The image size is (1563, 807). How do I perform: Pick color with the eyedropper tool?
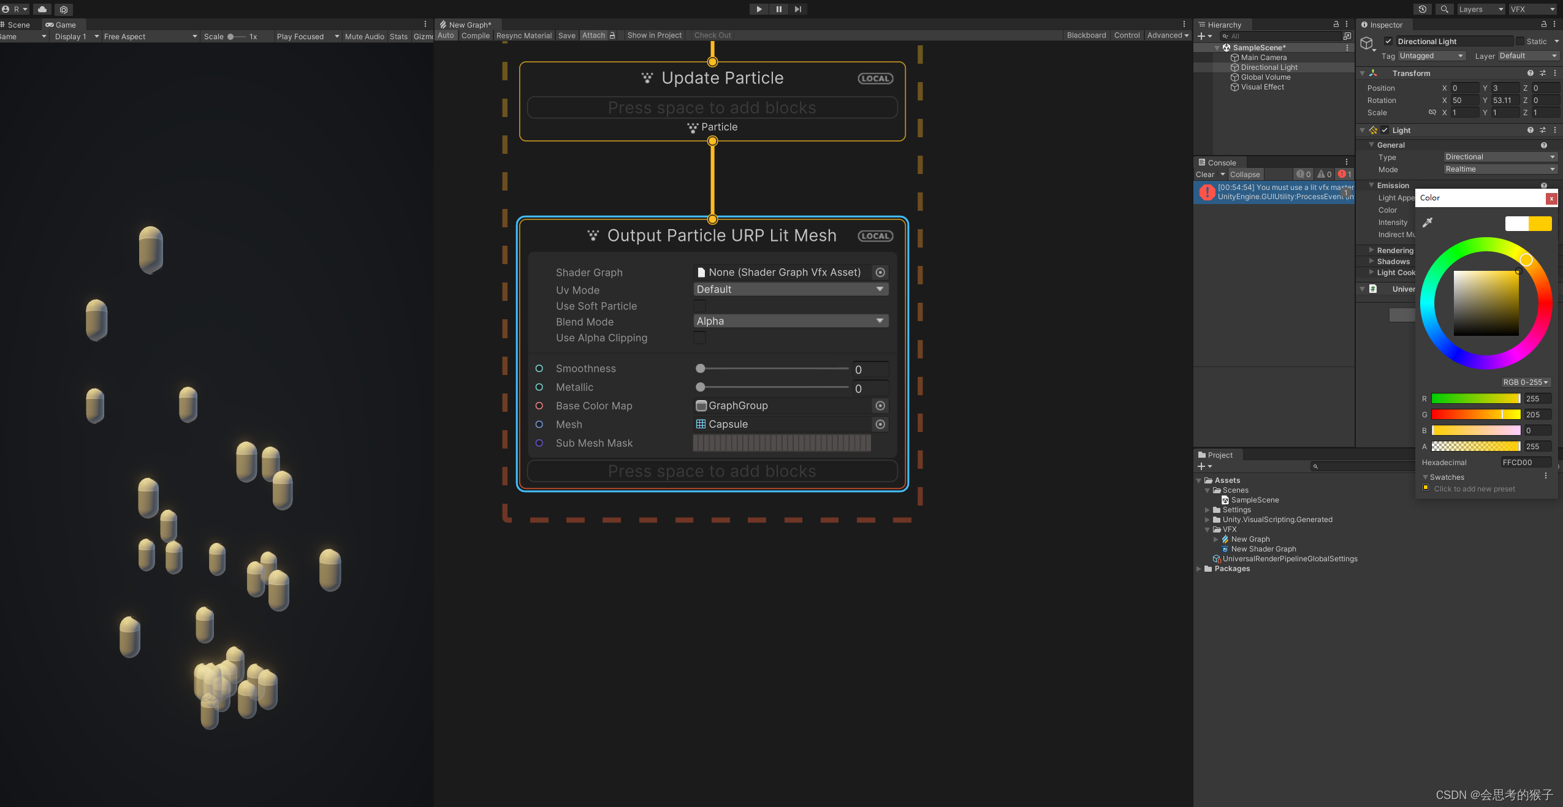(1428, 222)
